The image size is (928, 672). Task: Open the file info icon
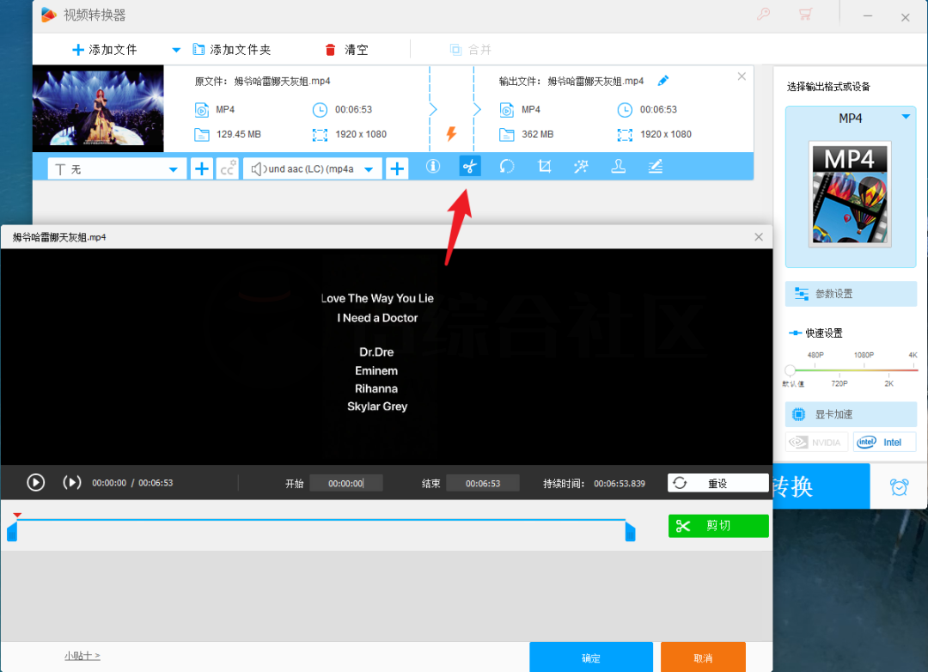pos(432,167)
